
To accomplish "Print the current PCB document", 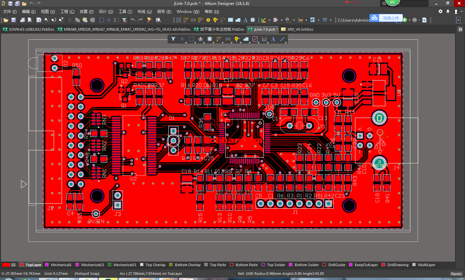I will coord(23,20).
